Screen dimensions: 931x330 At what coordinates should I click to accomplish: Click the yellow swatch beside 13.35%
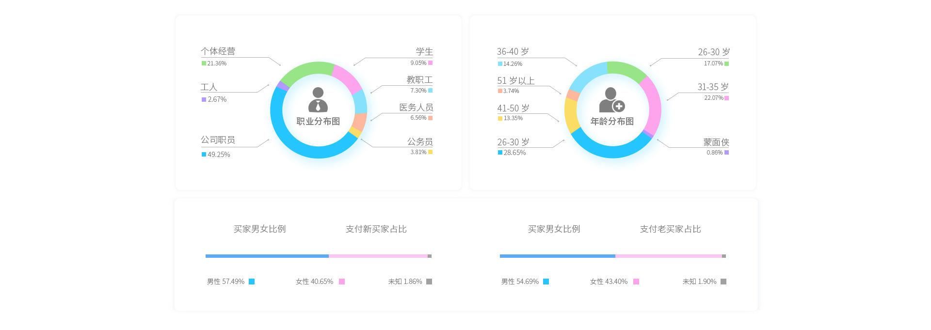click(x=500, y=118)
